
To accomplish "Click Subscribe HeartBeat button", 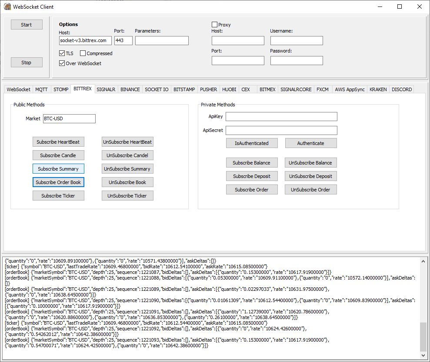I will (58, 142).
